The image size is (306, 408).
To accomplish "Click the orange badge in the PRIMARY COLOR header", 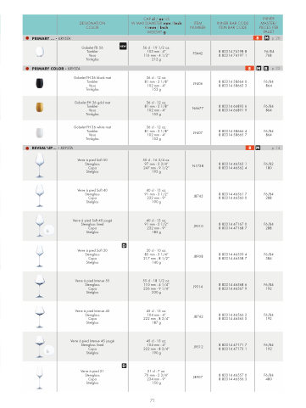I will (x=249, y=69).
